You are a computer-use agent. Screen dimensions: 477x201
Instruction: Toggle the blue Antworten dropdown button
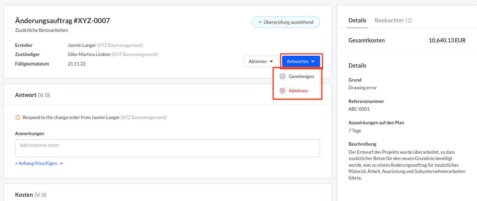(x=301, y=61)
